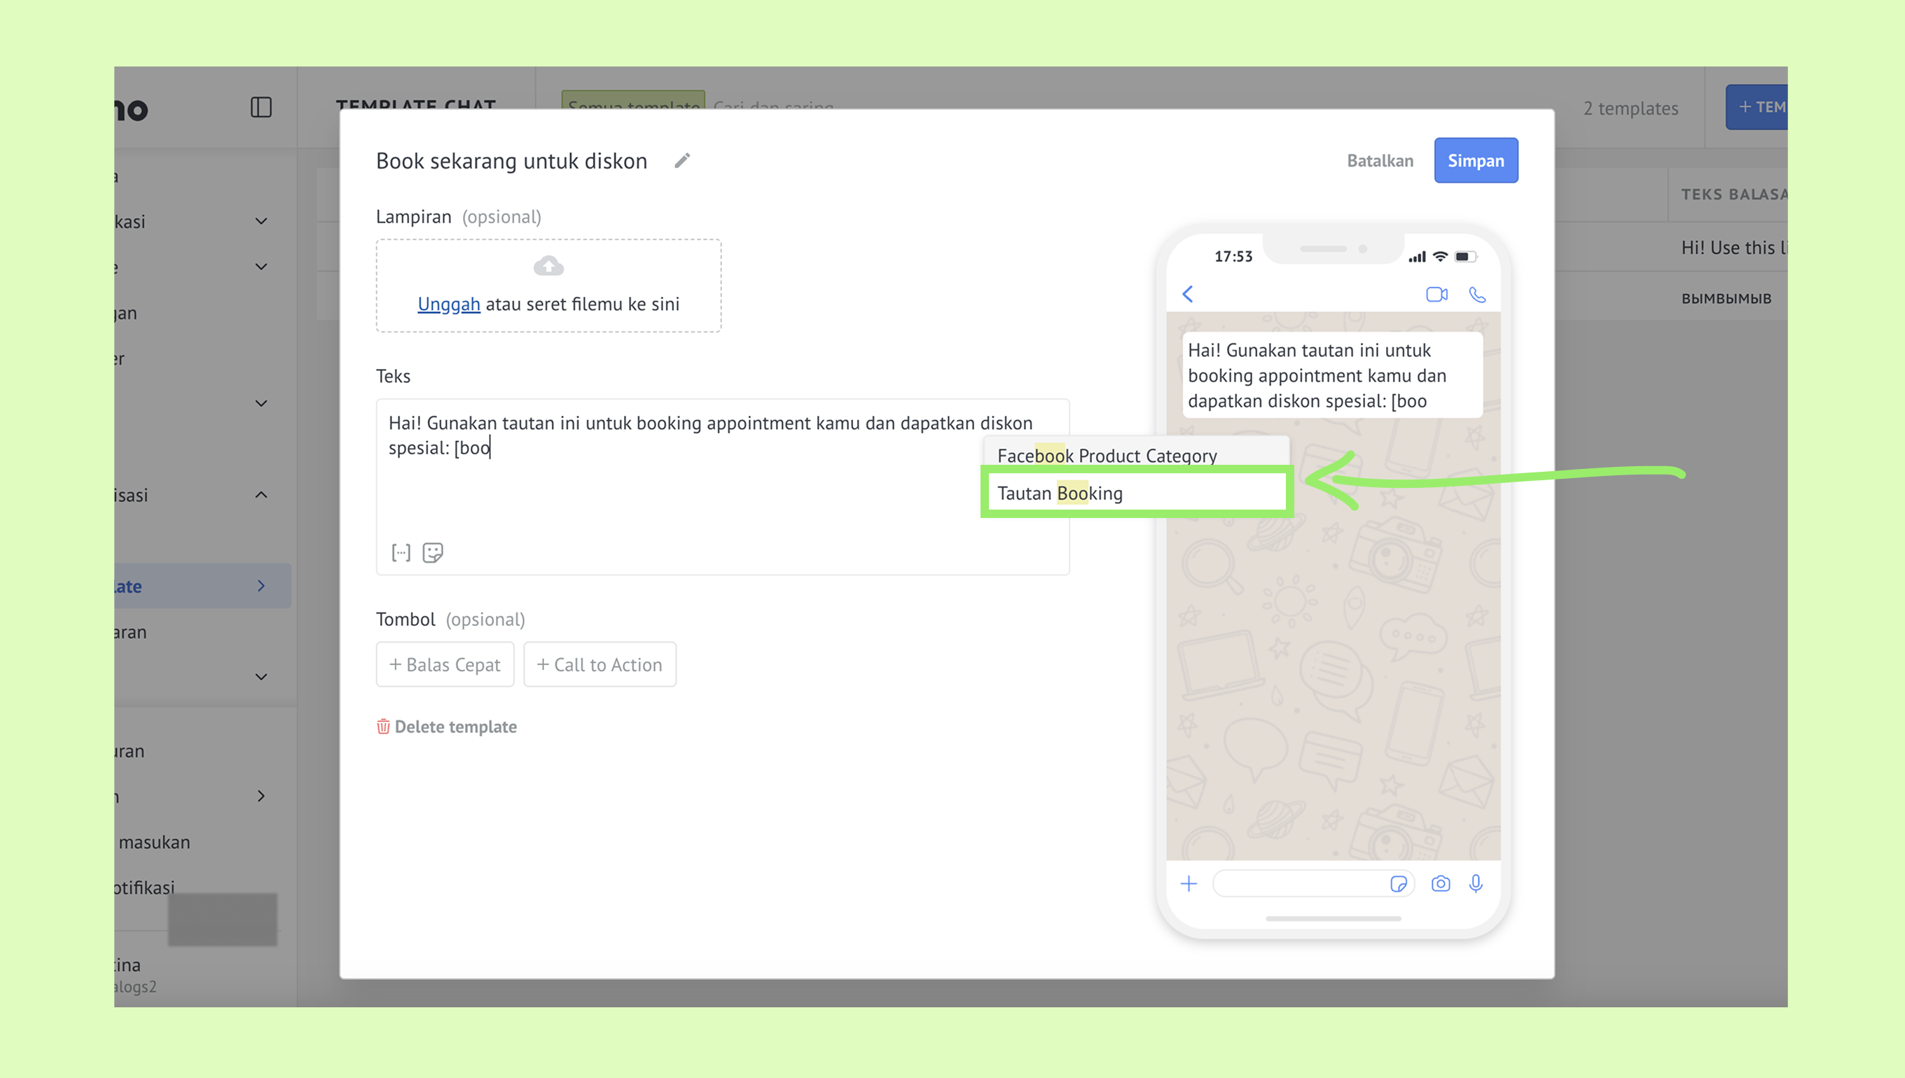Screen dimensions: 1905x1078
Task: Open the sidebar item ending in "otifikasi"
Action: (144, 887)
